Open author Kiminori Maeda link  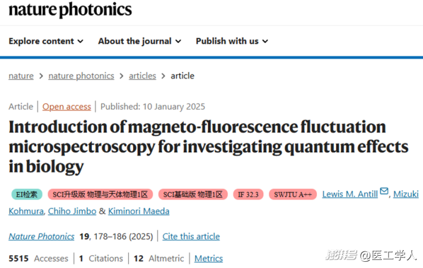pos(139,211)
